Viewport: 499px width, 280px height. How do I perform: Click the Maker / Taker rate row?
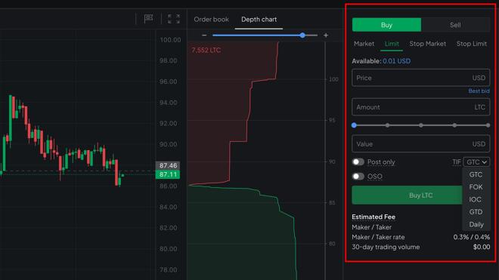[x=420, y=237]
